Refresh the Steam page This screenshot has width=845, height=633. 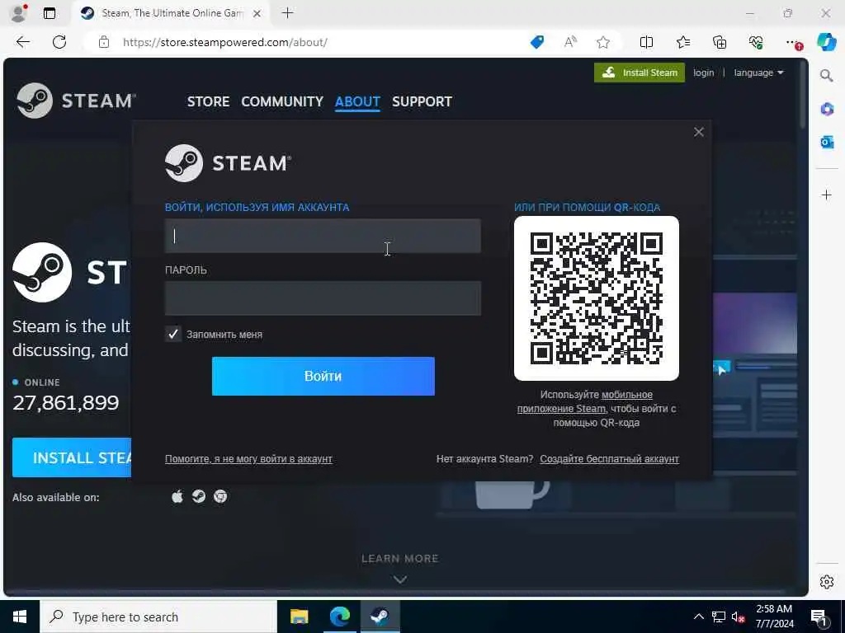click(59, 42)
